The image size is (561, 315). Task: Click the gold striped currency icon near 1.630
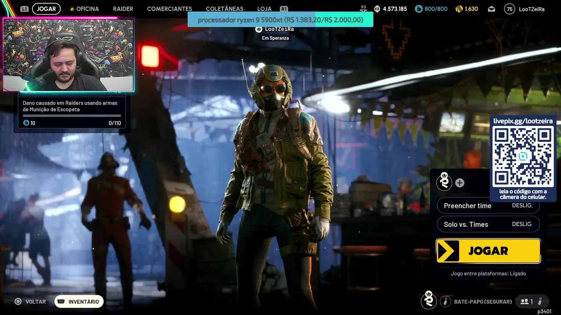pos(459,9)
